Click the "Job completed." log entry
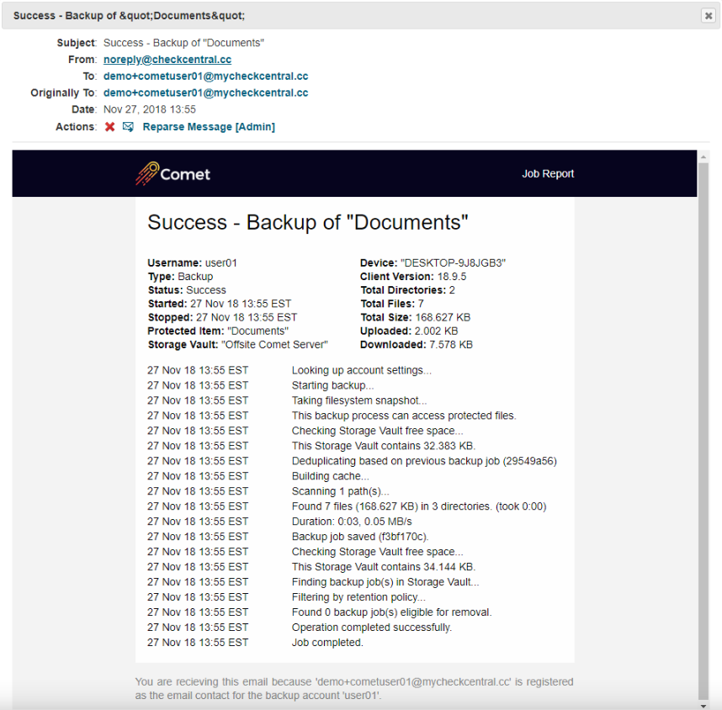This screenshot has height=710, width=722. tap(327, 643)
